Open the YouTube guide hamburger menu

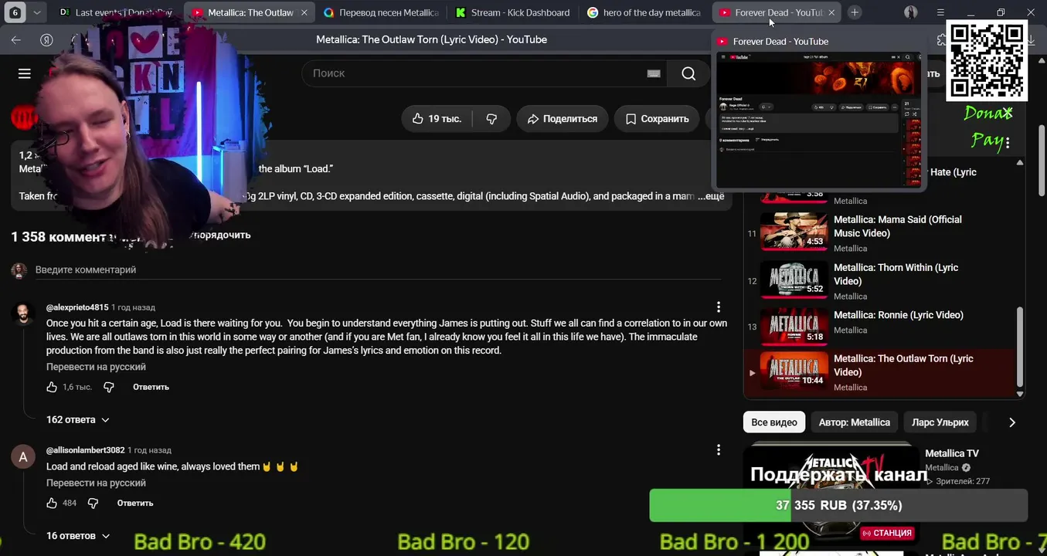(25, 73)
